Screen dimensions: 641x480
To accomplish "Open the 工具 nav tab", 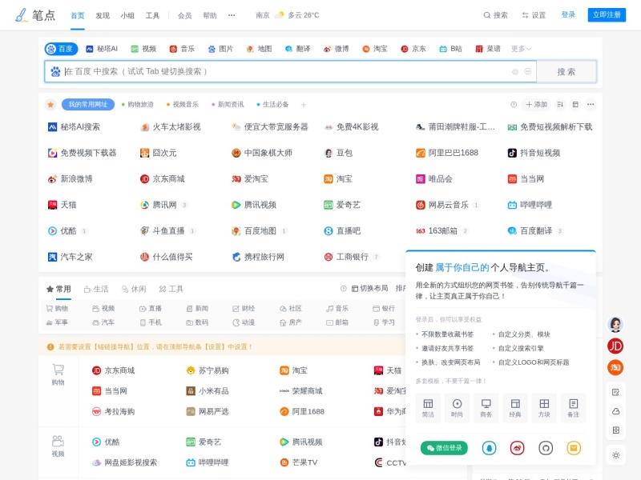I will (152, 15).
